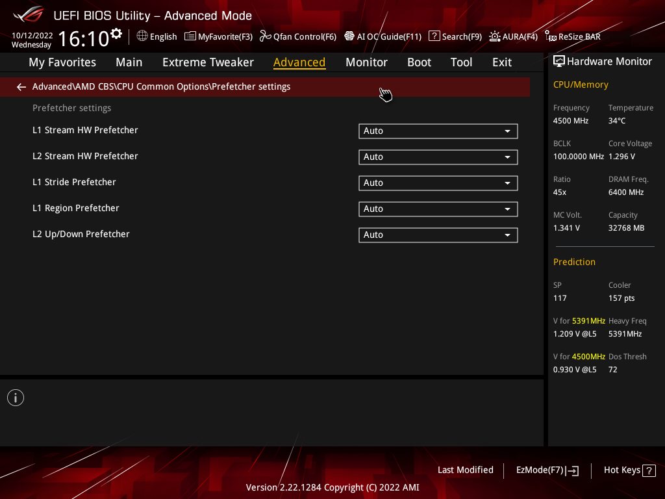Open Search(F9) tool
The image size is (665, 499).
(x=455, y=36)
